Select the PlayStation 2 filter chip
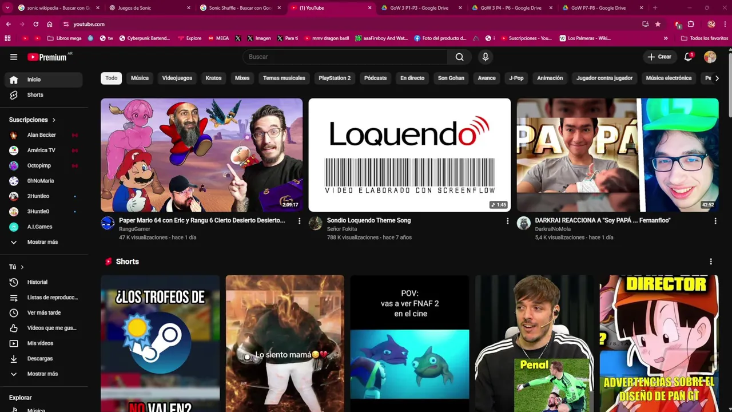This screenshot has height=412, width=732. [335, 78]
